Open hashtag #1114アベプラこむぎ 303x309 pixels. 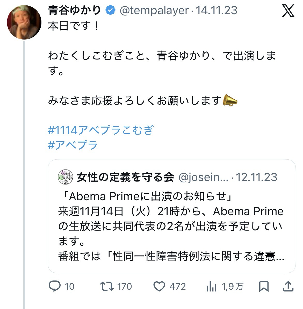pos(101,130)
